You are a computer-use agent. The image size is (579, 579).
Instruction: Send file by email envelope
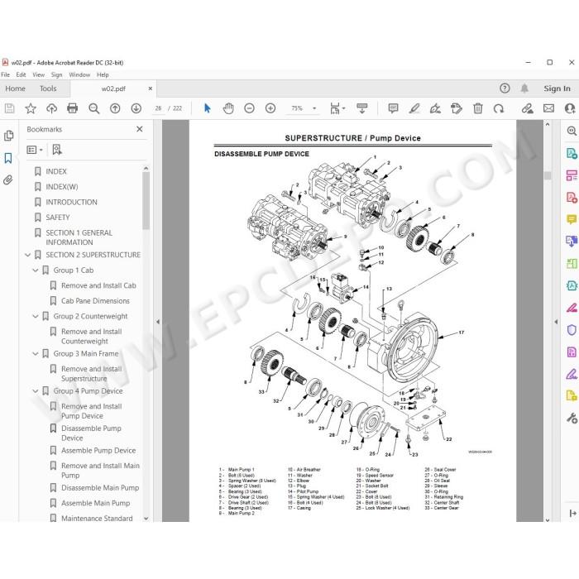coord(548,108)
